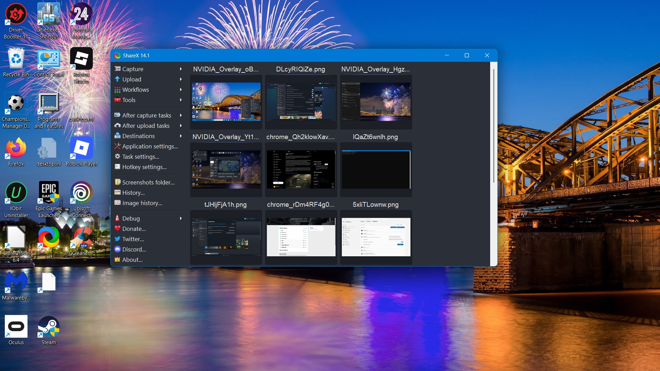Click the Upload arrow icon
660x371 pixels.
[x=118, y=79]
